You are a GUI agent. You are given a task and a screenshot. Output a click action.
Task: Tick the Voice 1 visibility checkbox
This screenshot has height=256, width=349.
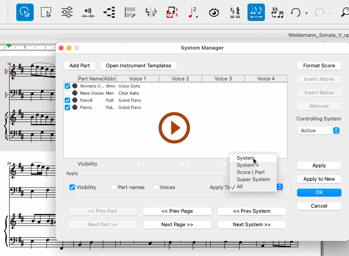(x=139, y=164)
